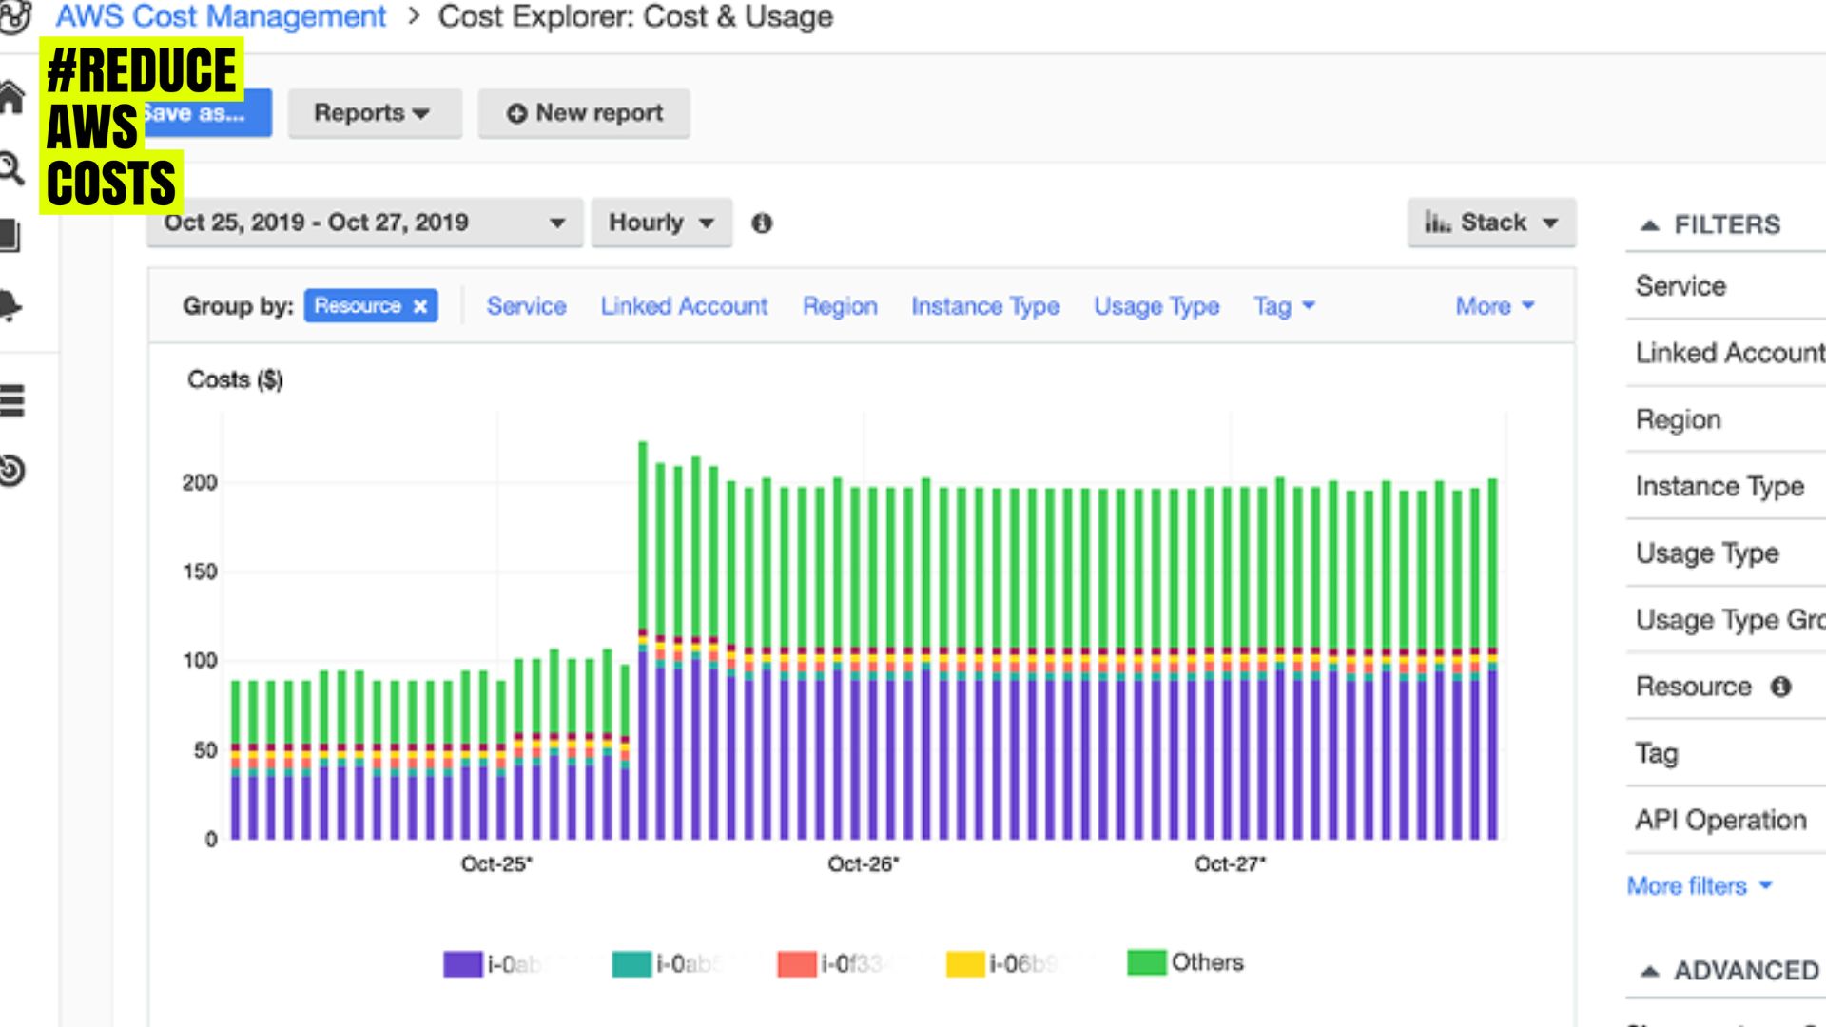Open the Service filter
Viewport: 1826px width, 1027px height.
(1725, 286)
